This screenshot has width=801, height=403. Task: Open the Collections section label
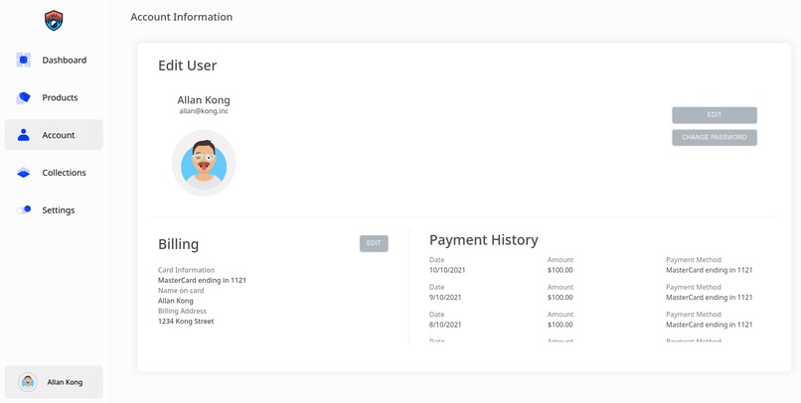point(64,173)
